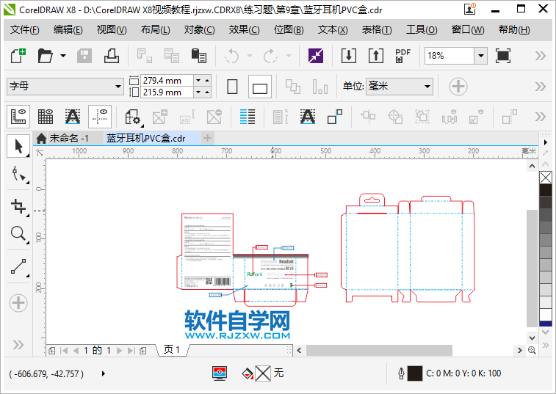The height and width of the screenshot is (394, 556).
Task: Switch to the 未命名 -1 document tab
Action: tap(69, 138)
